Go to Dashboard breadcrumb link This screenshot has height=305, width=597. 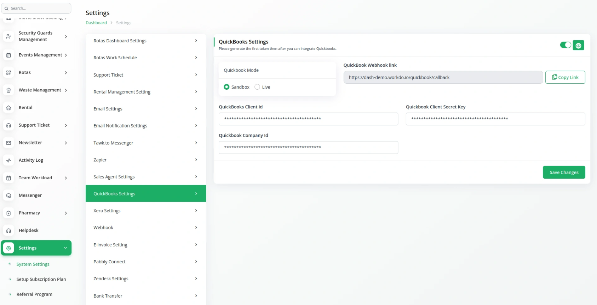[x=96, y=23]
